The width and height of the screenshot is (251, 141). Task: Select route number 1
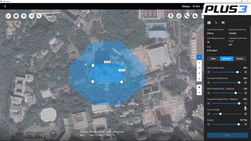tap(199, 57)
